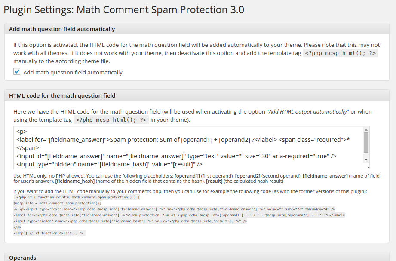Click the function_exists code line in the example

[77, 197]
